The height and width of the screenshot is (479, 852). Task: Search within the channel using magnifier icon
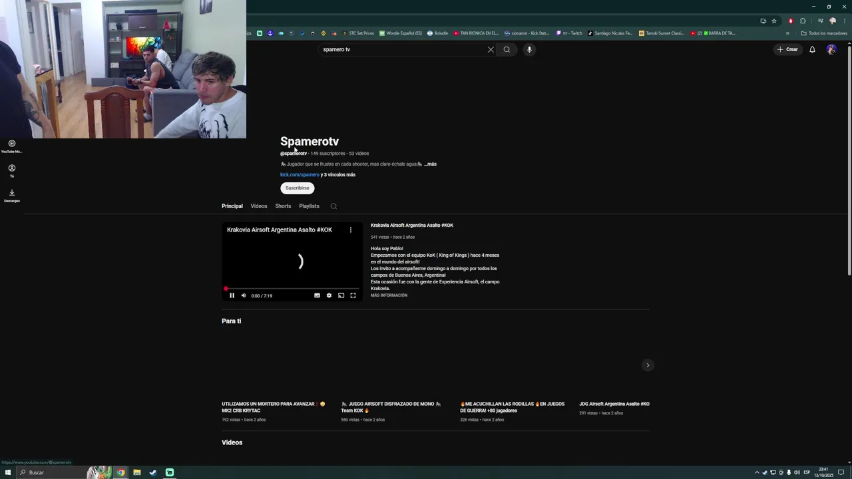pos(333,206)
